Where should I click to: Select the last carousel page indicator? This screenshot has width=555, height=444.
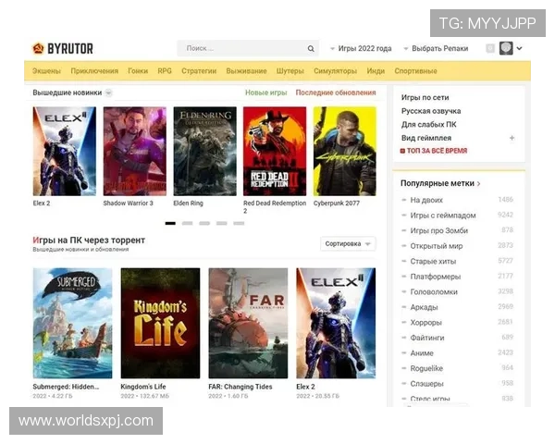pos(239,224)
